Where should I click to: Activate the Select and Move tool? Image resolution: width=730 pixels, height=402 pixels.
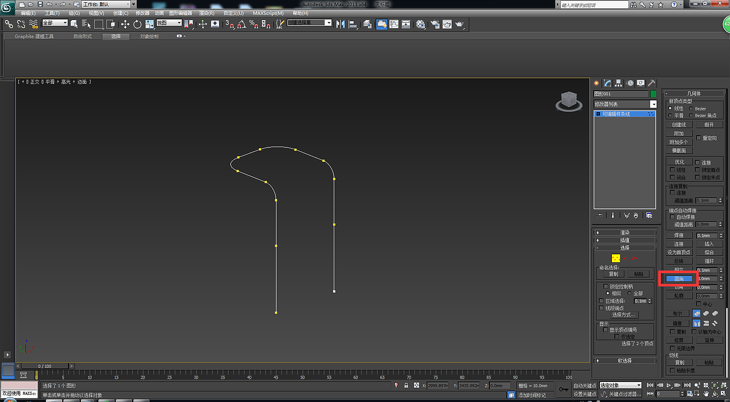(x=125, y=24)
